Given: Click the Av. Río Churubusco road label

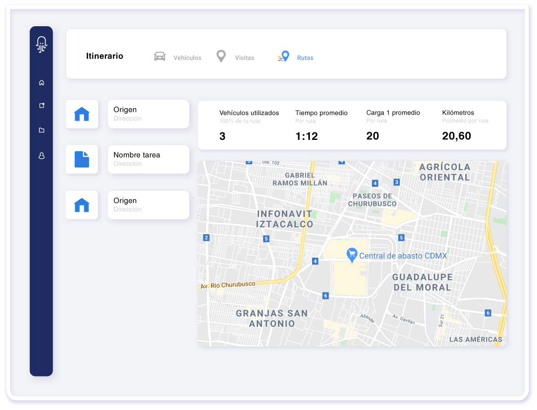Looking at the screenshot, I should [228, 285].
